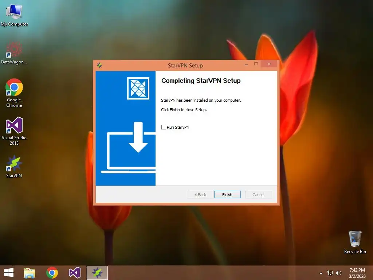This screenshot has width=373, height=280.
Task: Open the My Computer desktop icon
Action: (14, 14)
